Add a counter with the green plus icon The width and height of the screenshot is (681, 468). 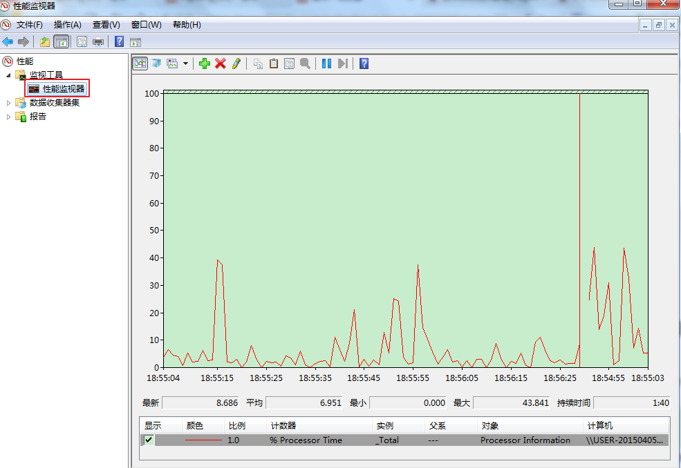(x=205, y=64)
